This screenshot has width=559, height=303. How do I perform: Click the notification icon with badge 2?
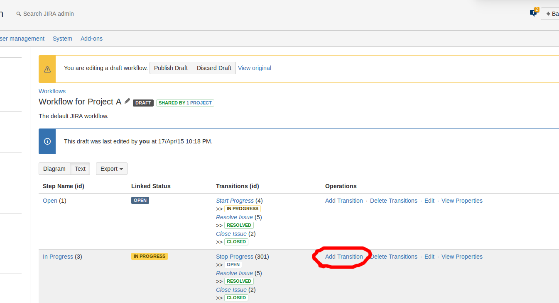(533, 13)
